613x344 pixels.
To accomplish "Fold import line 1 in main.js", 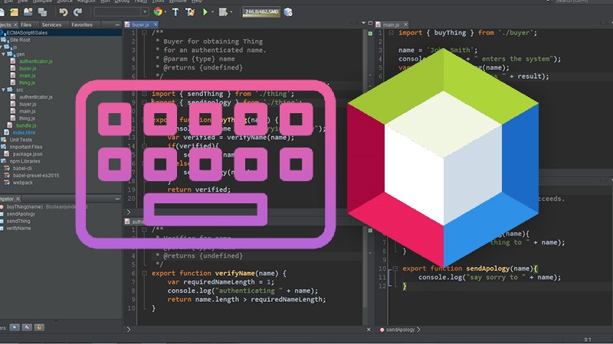I will tap(391, 33).
